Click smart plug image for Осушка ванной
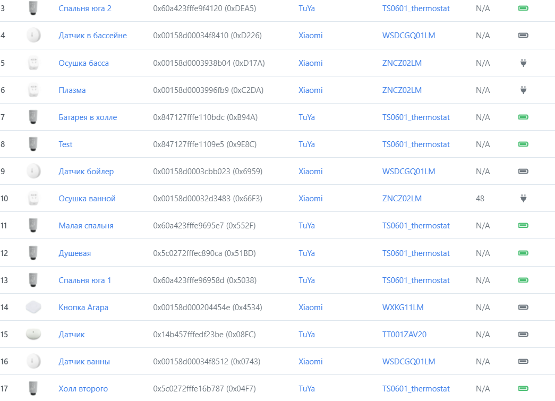 (x=33, y=198)
